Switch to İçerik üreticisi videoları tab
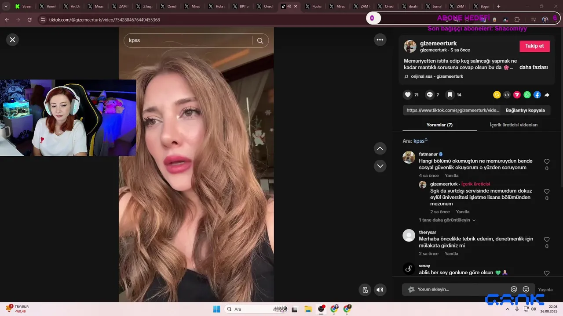Image resolution: width=563 pixels, height=316 pixels. tap(514, 125)
